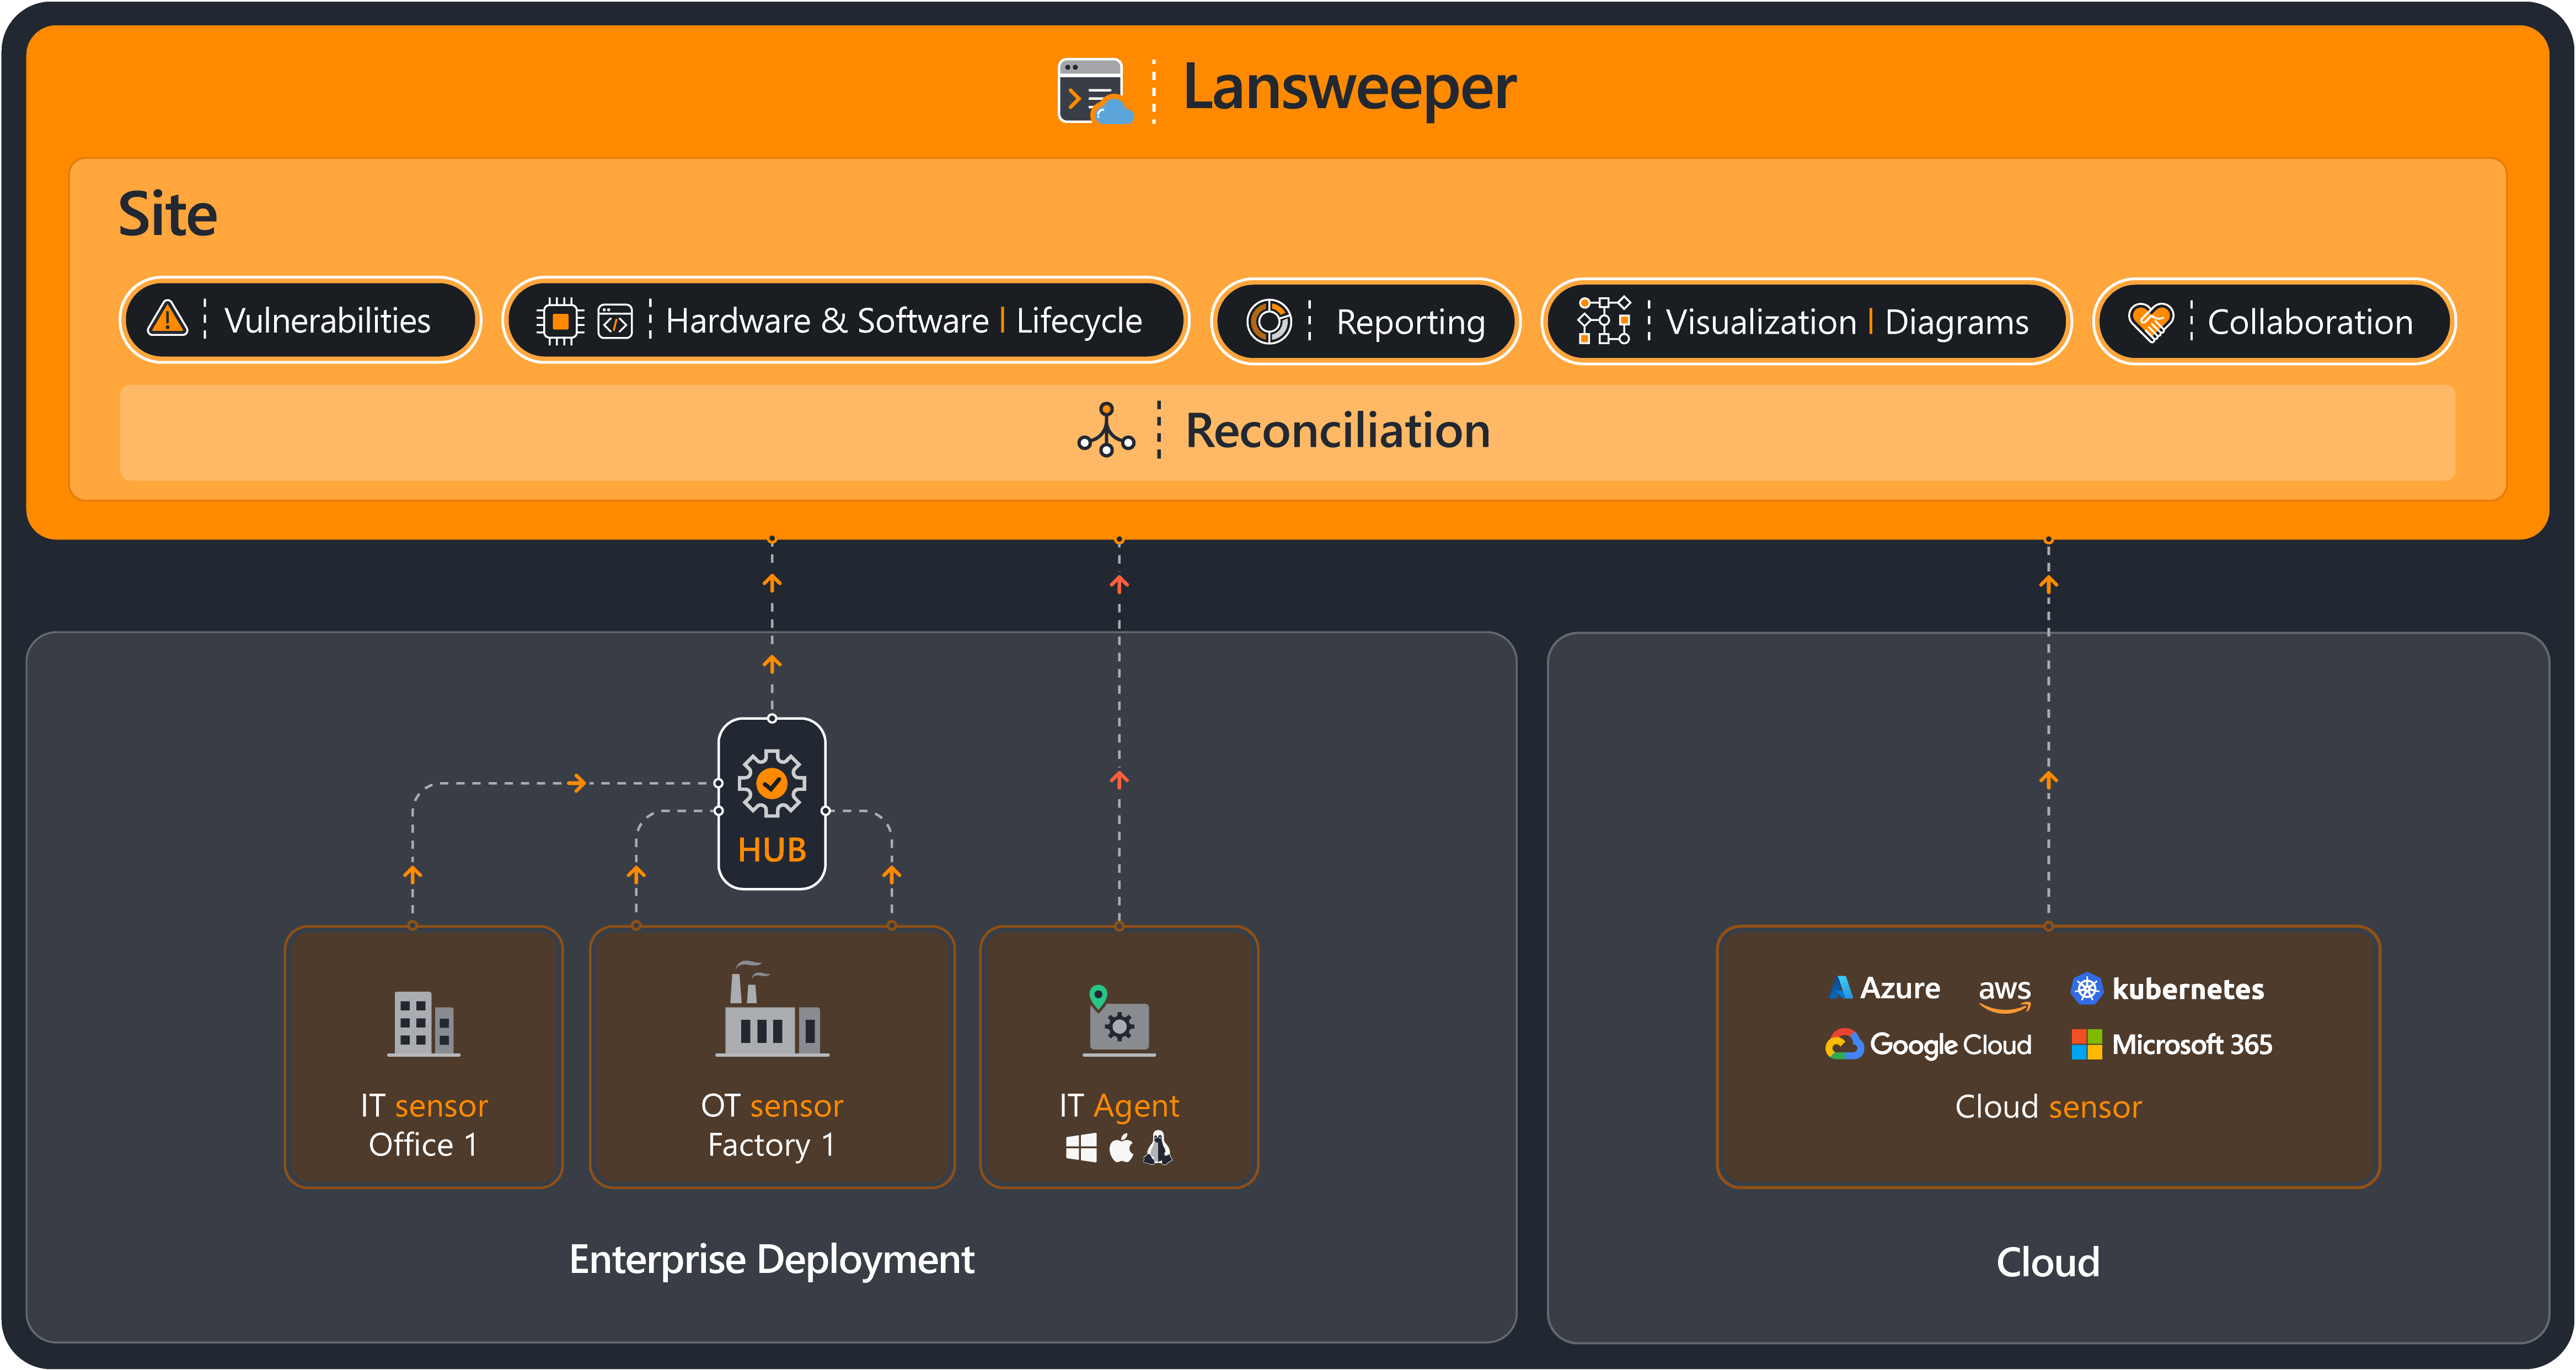This screenshot has width=2576, height=1370.
Task: Select the Hardware & Software Lifecycle pill
Action: click(845, 321)
